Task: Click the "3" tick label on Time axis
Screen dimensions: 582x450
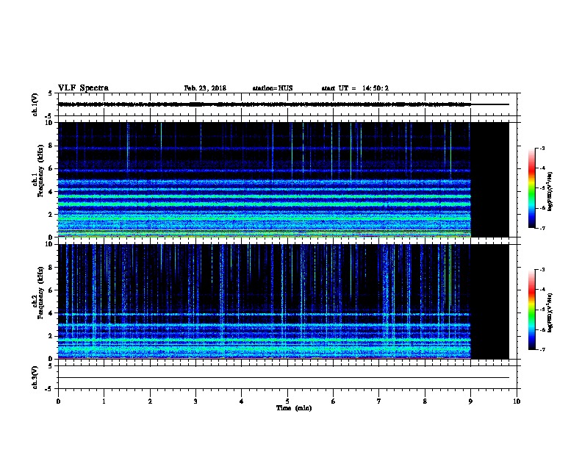Action: coord(195,401)
